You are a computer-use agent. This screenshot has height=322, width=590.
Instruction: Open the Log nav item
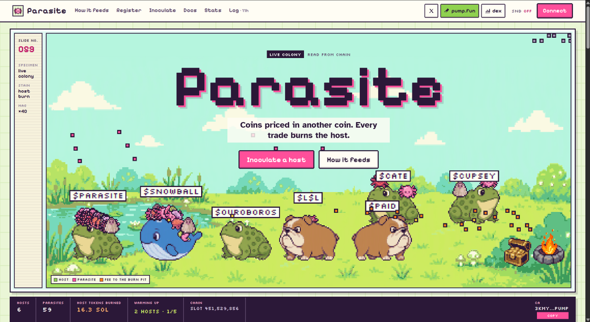[x=239, y=10]
